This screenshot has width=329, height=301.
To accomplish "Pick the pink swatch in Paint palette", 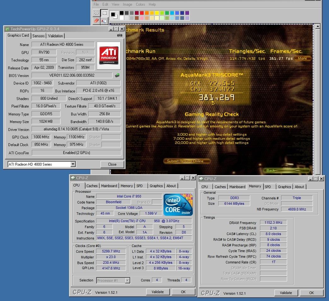I will [x=142, y=18].
